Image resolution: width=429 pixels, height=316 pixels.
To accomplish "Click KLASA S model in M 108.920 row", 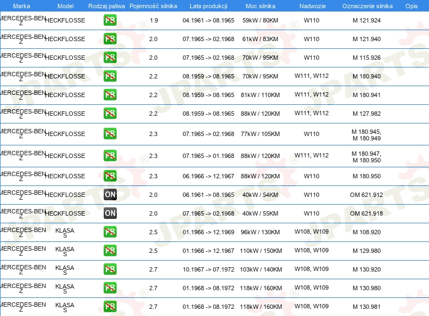I will click(x=65, y=233).
